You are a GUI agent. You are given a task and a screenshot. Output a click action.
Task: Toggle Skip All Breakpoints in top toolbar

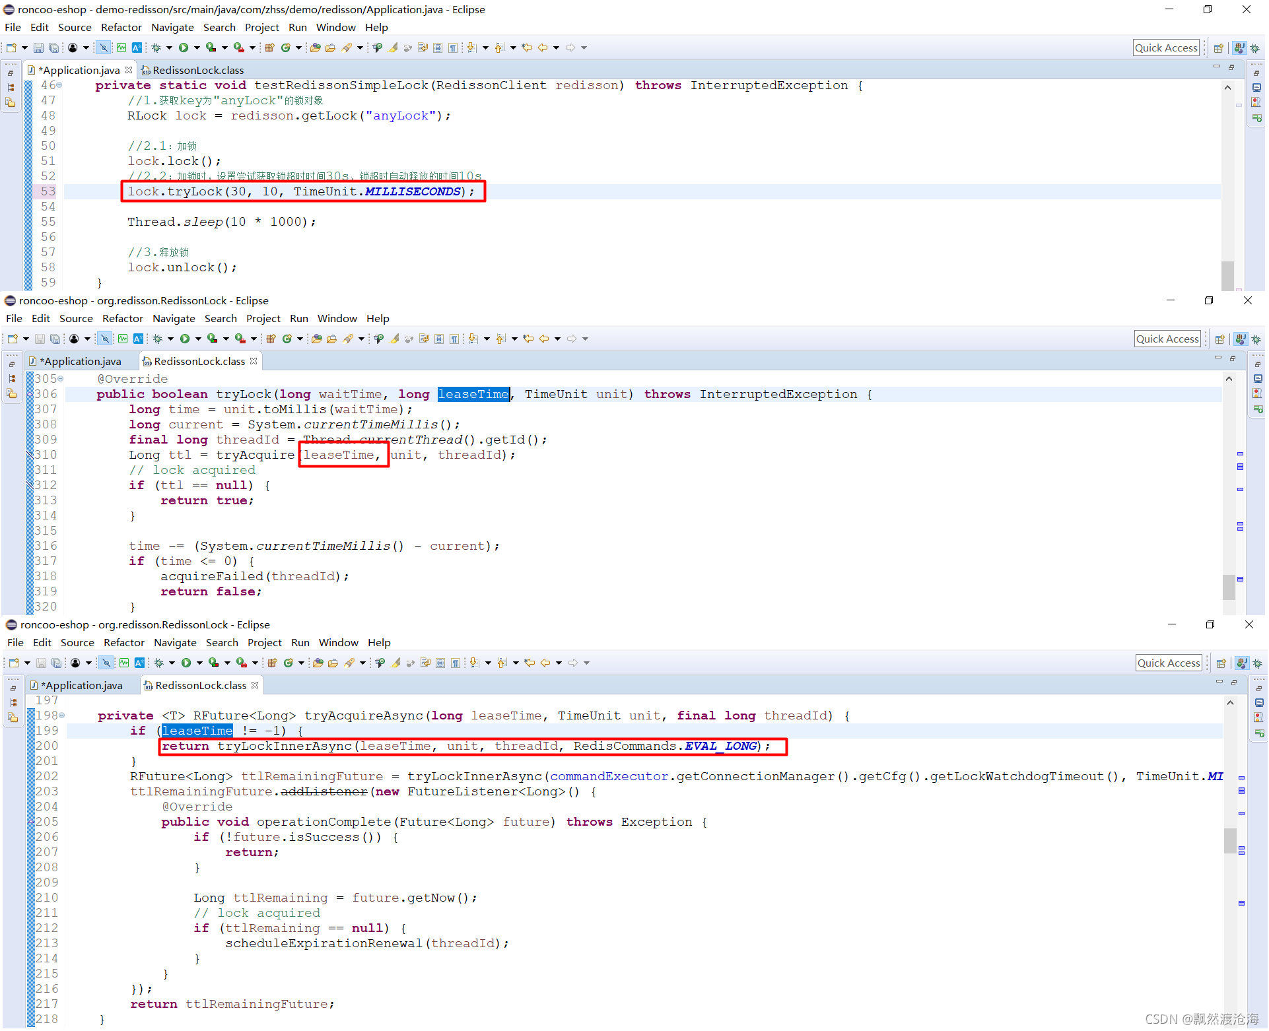[104, 48]
